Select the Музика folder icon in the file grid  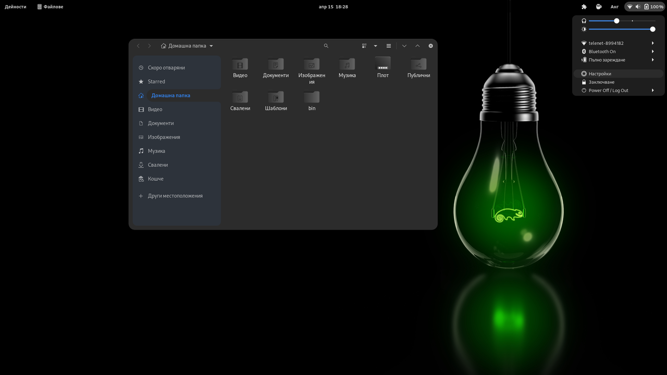point(347,64)
